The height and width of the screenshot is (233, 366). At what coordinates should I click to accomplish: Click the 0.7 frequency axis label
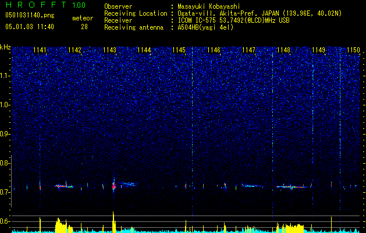[x=5, y=192]
